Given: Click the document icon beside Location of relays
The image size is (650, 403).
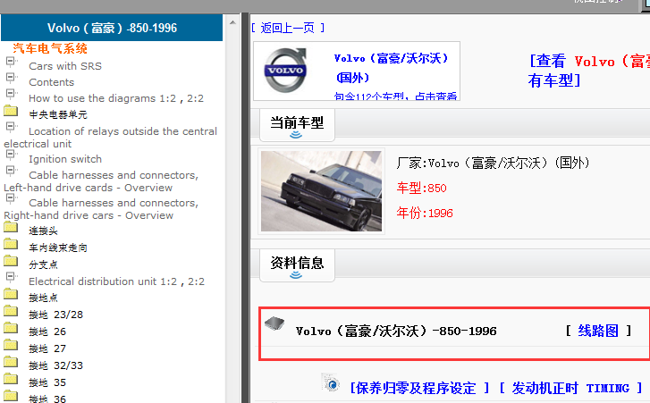Looking at the screenshot, I should click(x=11, y=127).
